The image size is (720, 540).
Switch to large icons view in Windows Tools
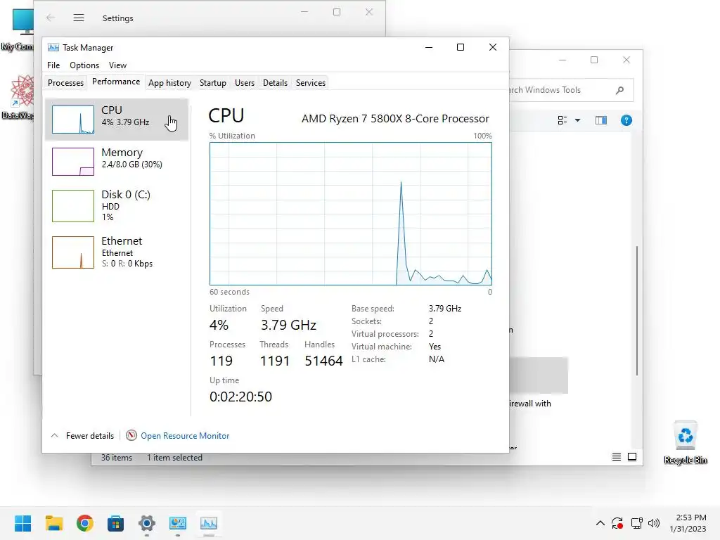coord(632,457)
